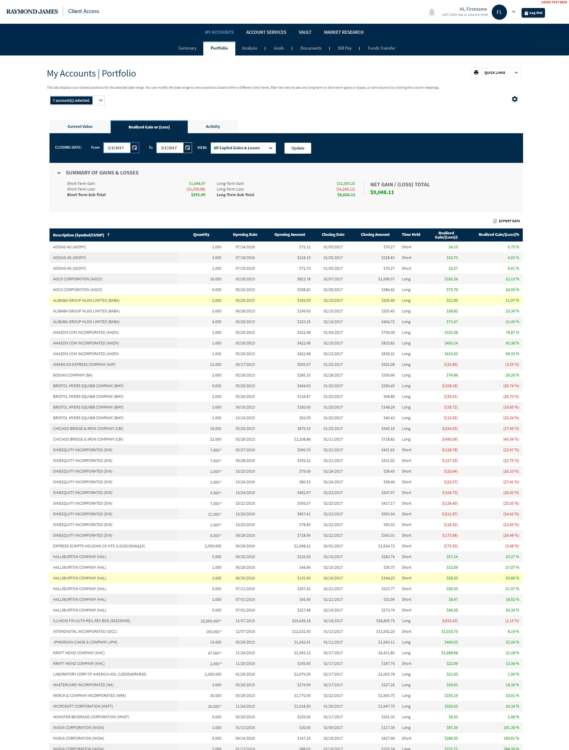Viewport: 569px width, 750px height.
Task: Click MICROSOFT CORPORATION (MSFT) row
Action: click(x=286, y=706)
